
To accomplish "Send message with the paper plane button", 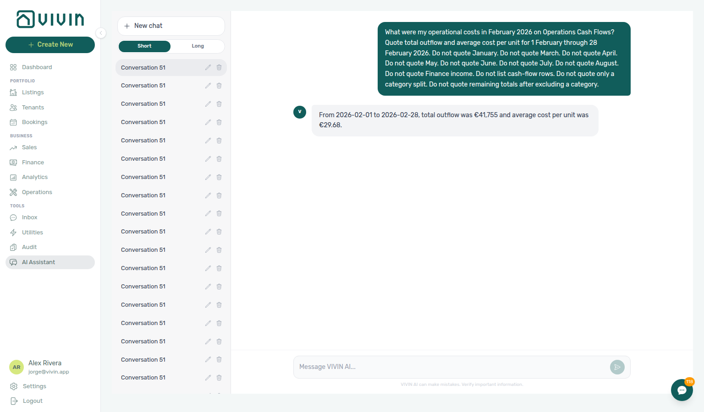I will [617, 367].
